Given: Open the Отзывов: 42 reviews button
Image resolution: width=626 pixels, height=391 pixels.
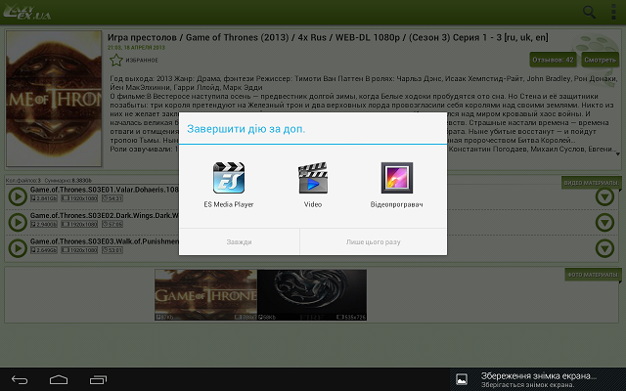Looking at the screenshot, I should click(553, 60).
